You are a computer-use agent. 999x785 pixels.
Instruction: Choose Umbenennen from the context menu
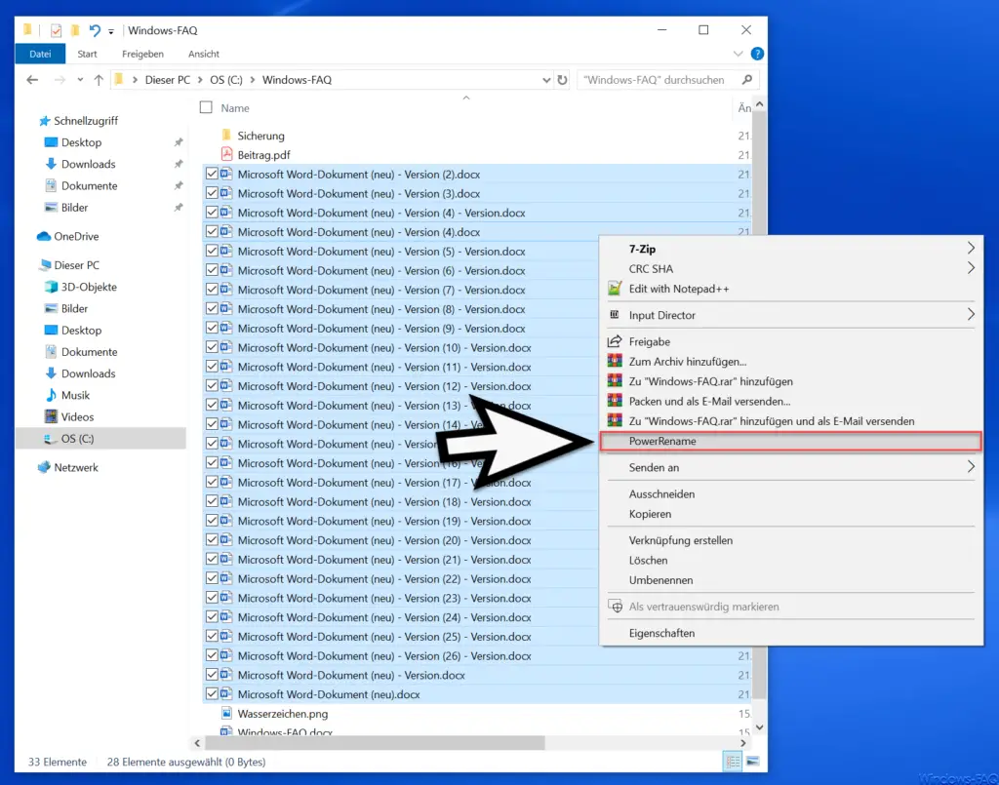point(790,580)
